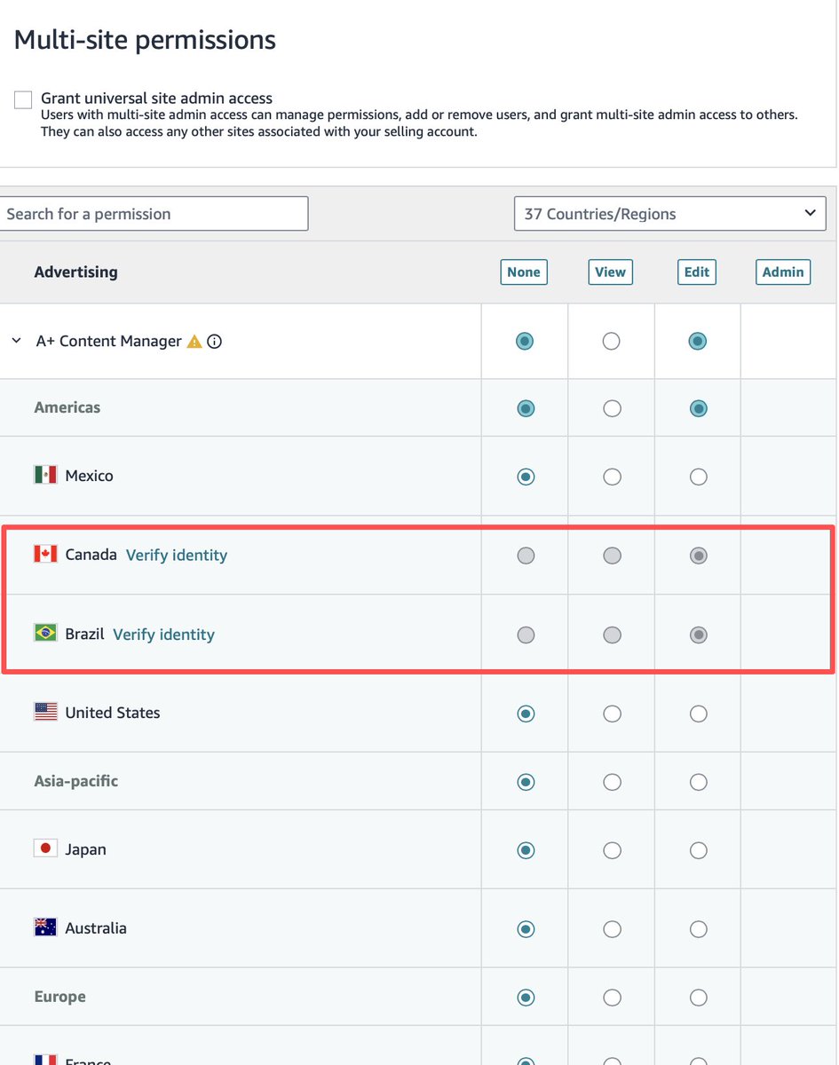839x1065 pixels.
Task: Click the Admin column header button
Action: [x=782, y=272]
